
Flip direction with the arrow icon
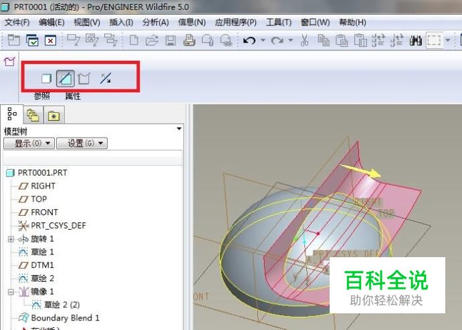tap(106, 79)
